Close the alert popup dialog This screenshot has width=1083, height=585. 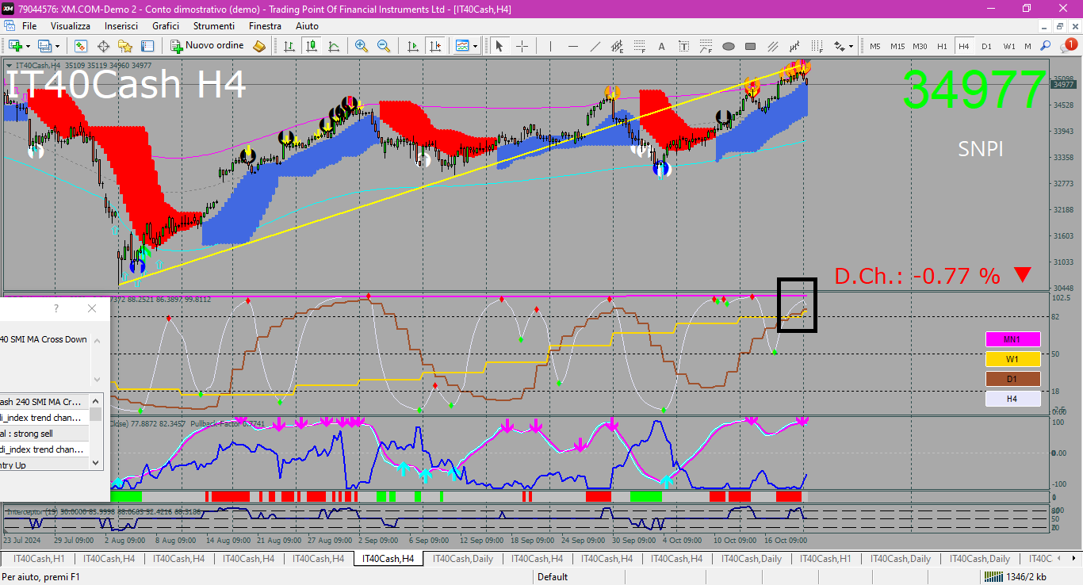tap(92, 308)
